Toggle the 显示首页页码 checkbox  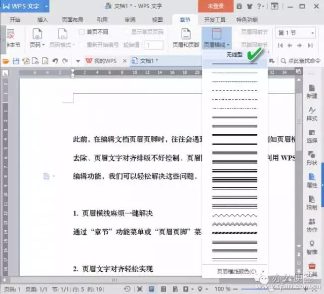pyautogui.click(x=127, y=32)
